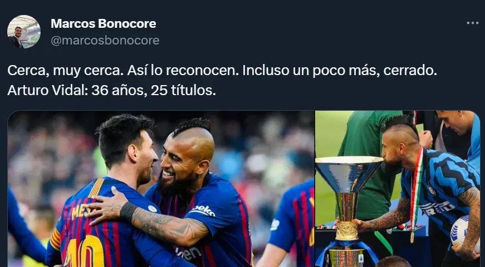Click the black wristband on tattooed arm
This screenshot has height=267, width=485.
click(x=128, y=212)
